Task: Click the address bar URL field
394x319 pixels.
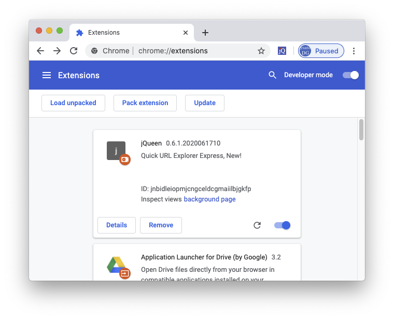Action: click(197, 51)
